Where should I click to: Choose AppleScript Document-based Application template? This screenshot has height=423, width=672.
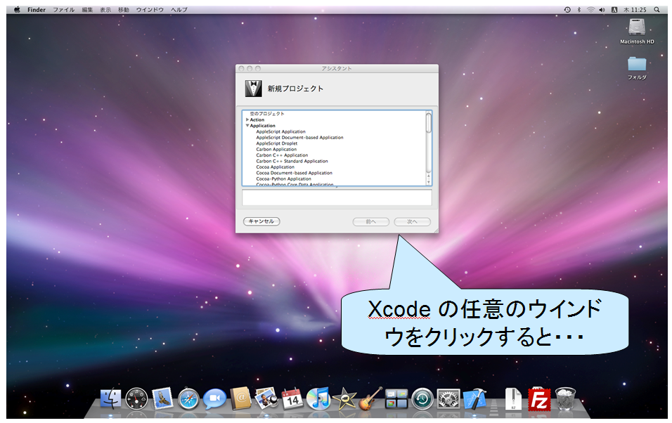coord(299,138)
